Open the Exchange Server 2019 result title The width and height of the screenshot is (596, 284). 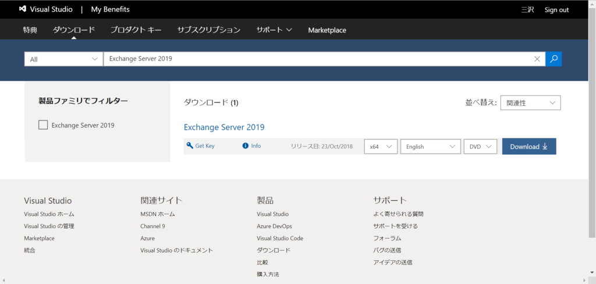point(224,127)
